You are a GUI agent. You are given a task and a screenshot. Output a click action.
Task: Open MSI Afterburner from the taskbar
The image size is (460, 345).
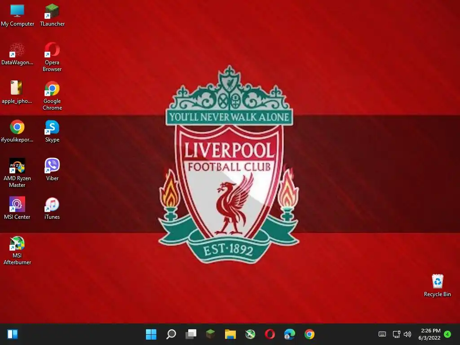pyautogui.click(x=250, y=334)
